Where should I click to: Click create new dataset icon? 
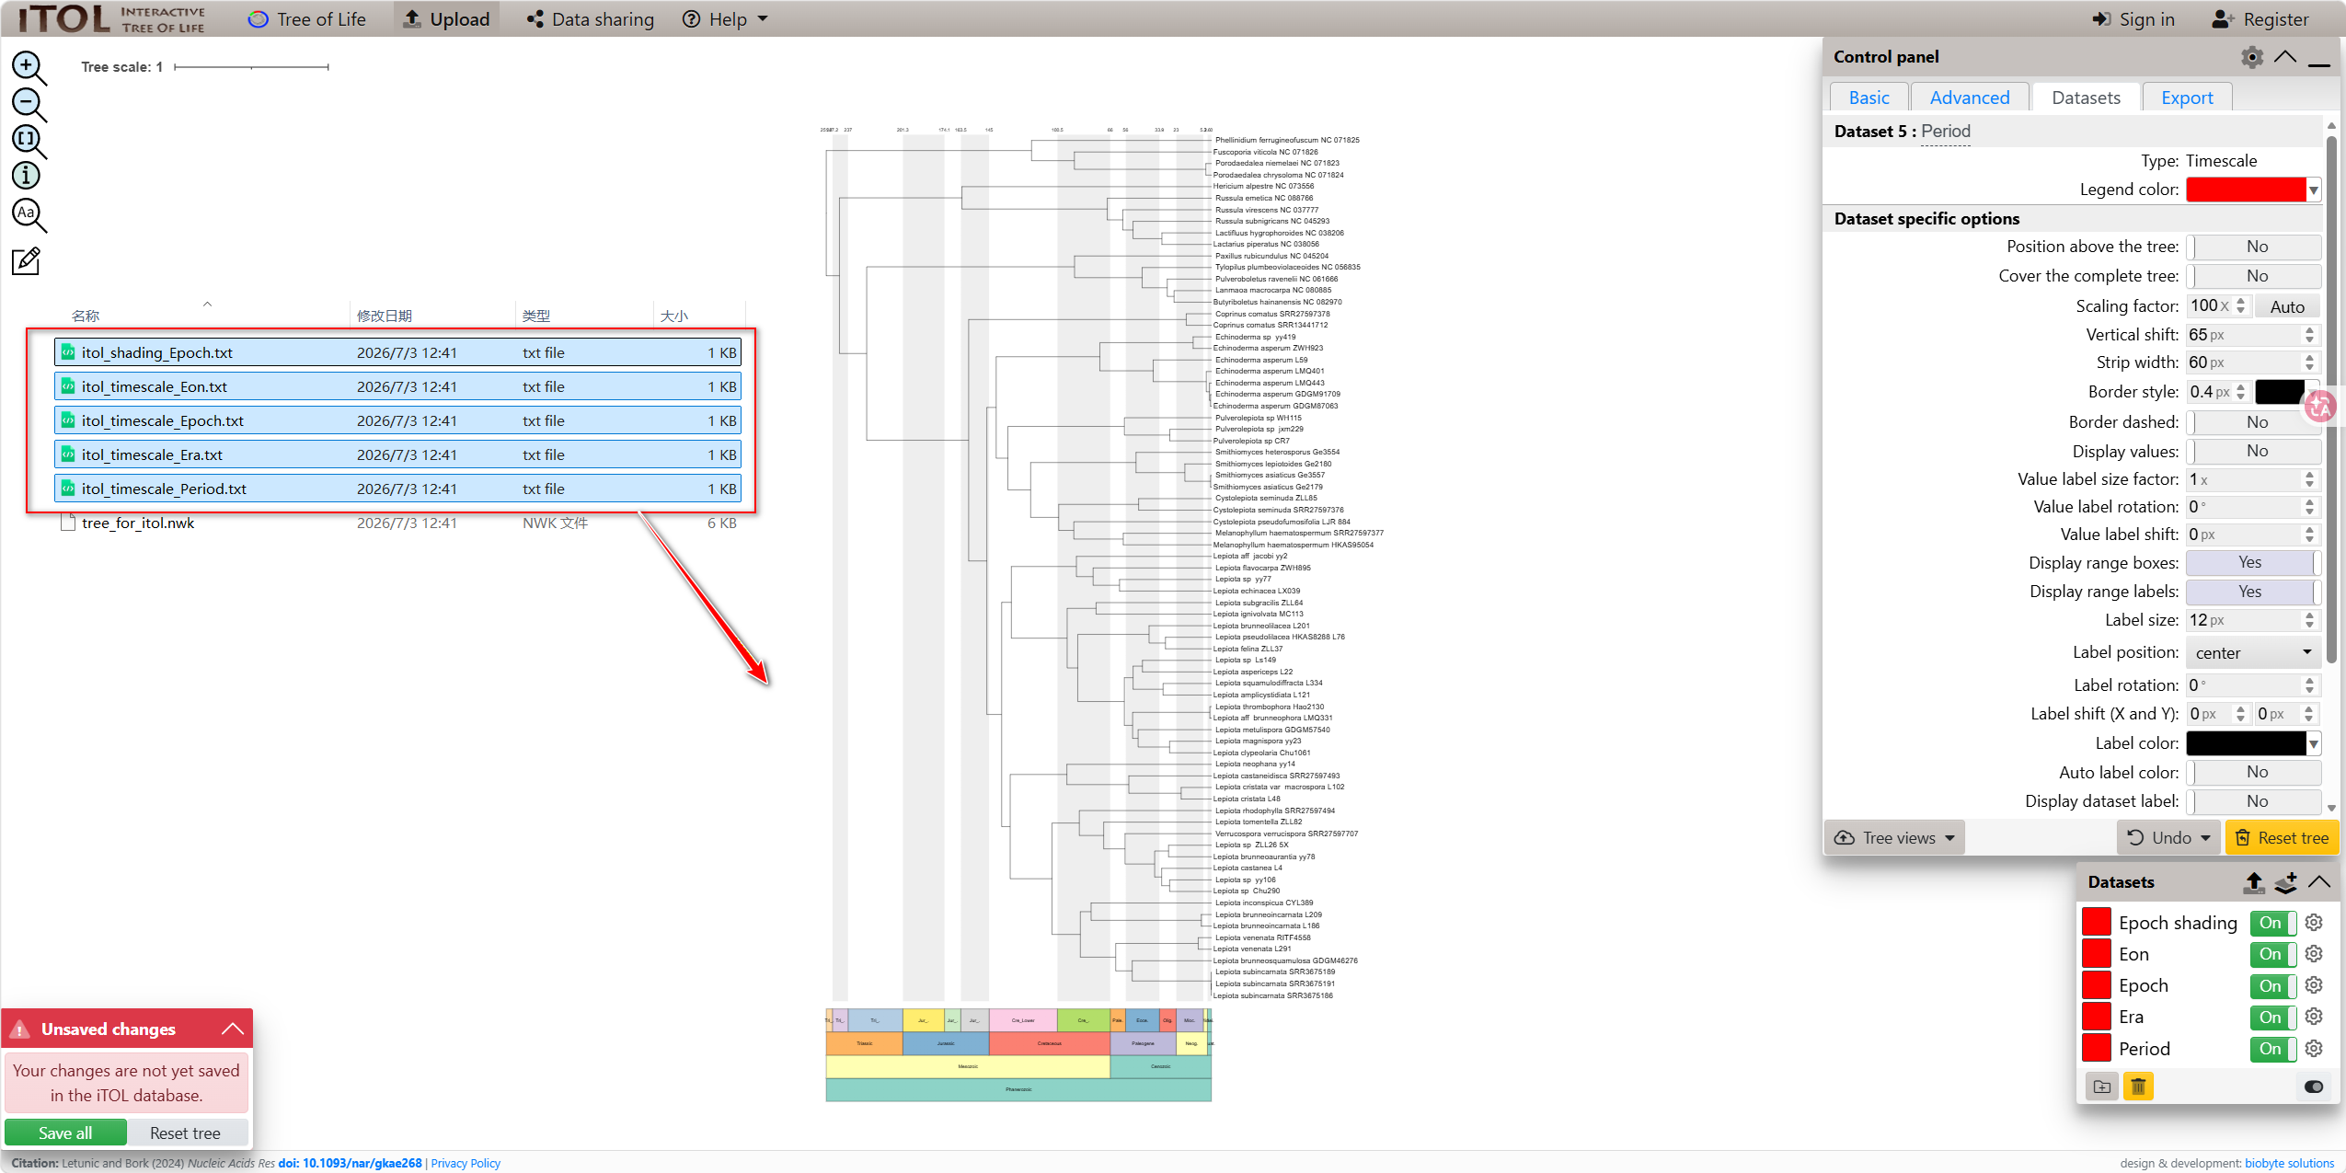(x=2286, y=882)
